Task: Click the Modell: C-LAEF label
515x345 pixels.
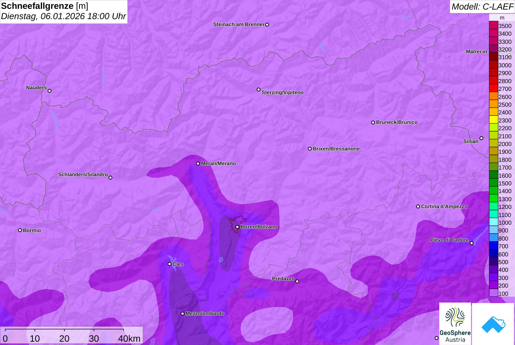Action: [x=482, y=7]
